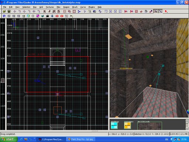Click the Hollow brush icon
189x142 pixels.
[x=65, y=11]
